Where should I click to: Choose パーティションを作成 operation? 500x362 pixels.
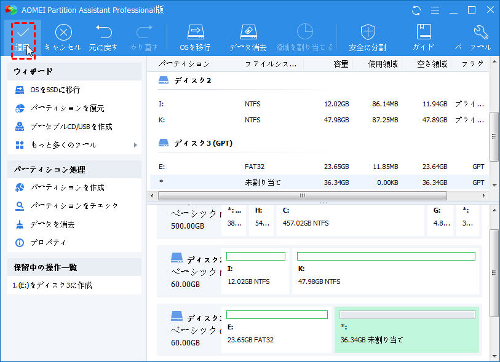[x=74, y=187]
